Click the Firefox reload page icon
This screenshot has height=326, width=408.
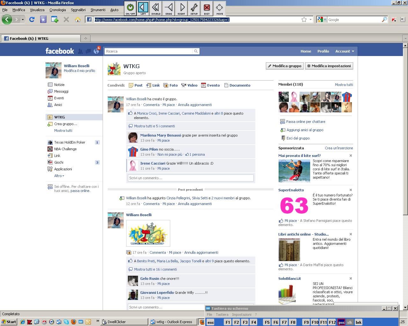click(32, 20)
